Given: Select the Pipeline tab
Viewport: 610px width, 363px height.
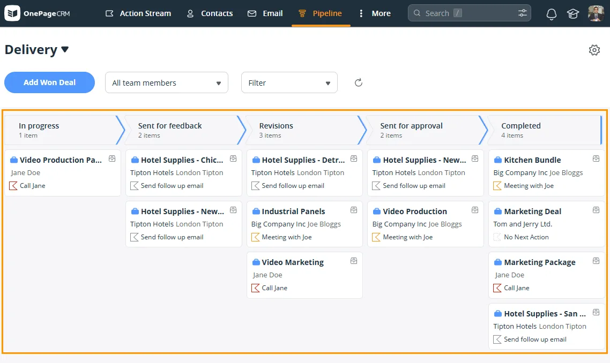Looking at the screenshot, I should pos(320,13).
